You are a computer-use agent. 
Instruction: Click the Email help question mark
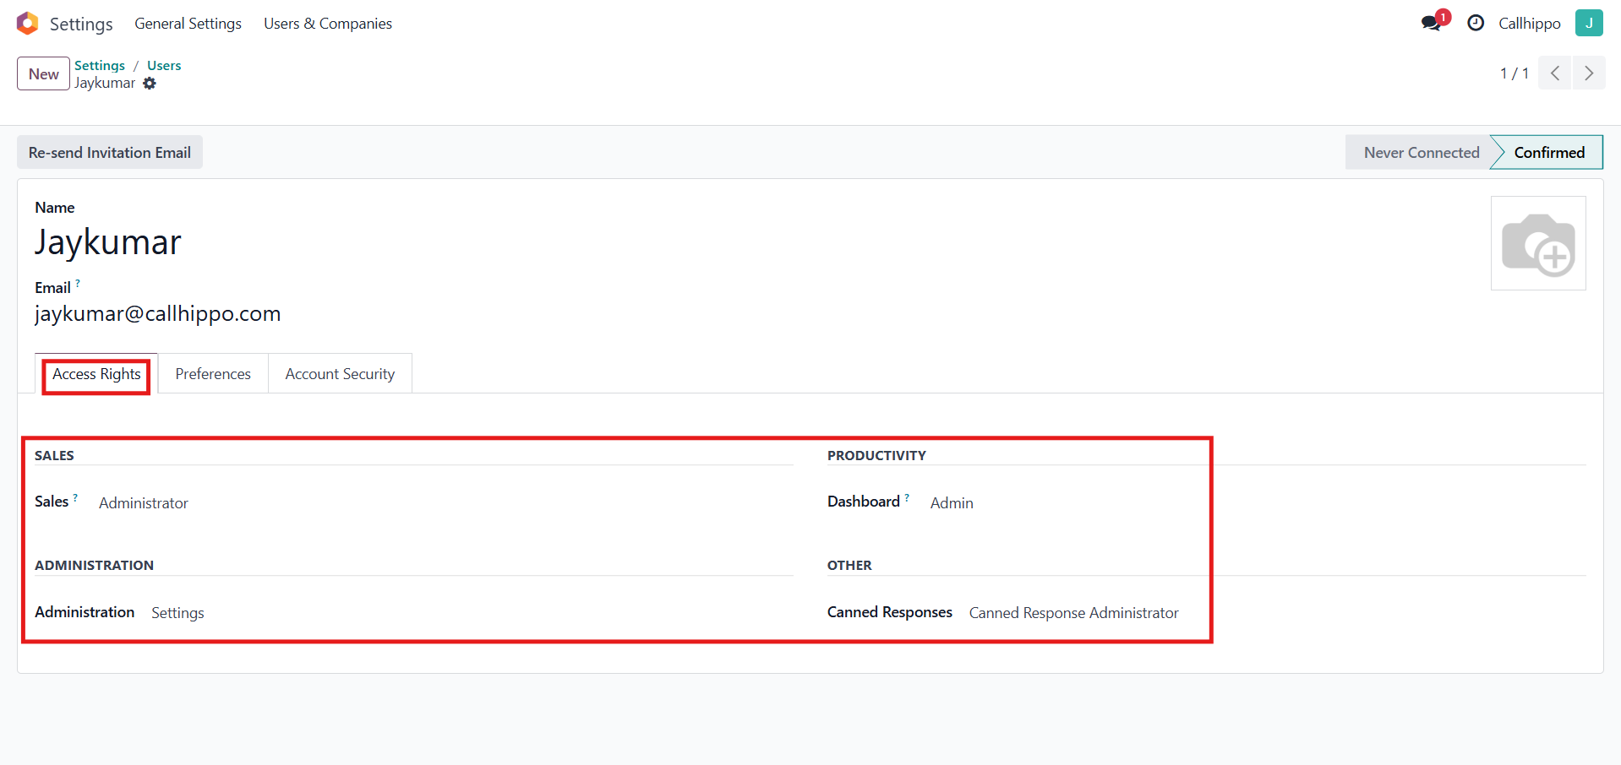coord(78,284)
